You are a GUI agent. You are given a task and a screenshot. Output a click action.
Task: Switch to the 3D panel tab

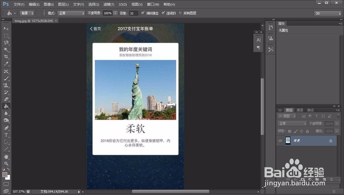point(280,110)
